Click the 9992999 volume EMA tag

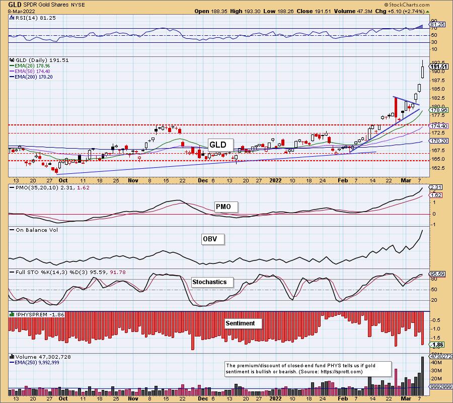point(441,386)
